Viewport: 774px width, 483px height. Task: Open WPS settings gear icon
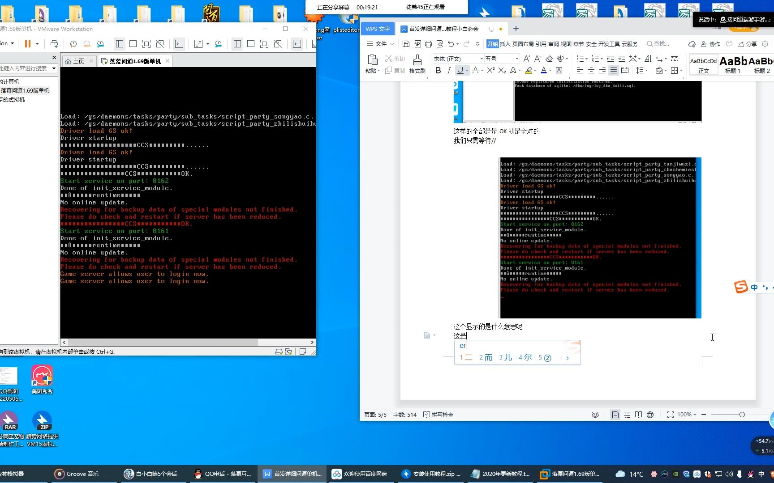tap(765, 44)
